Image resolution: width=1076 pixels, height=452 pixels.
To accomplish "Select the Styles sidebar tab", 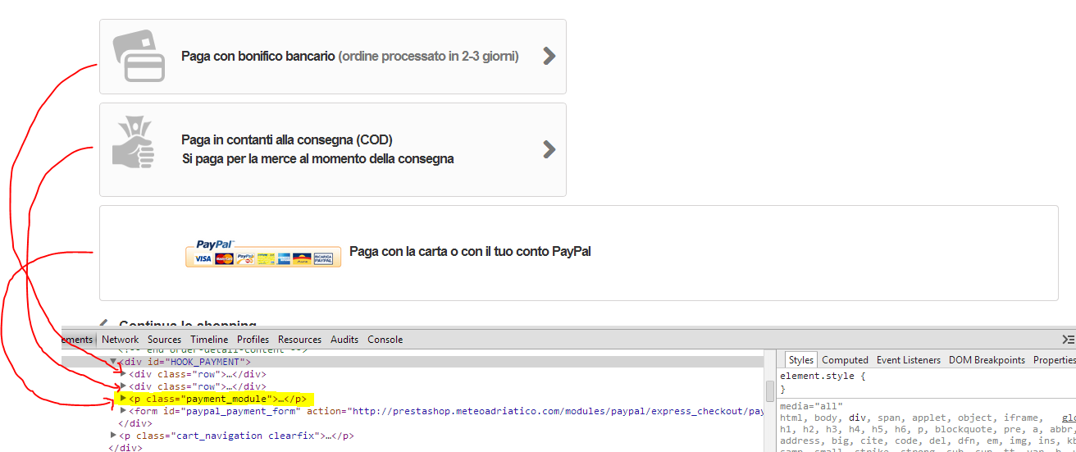I will [x=800, y=360].
